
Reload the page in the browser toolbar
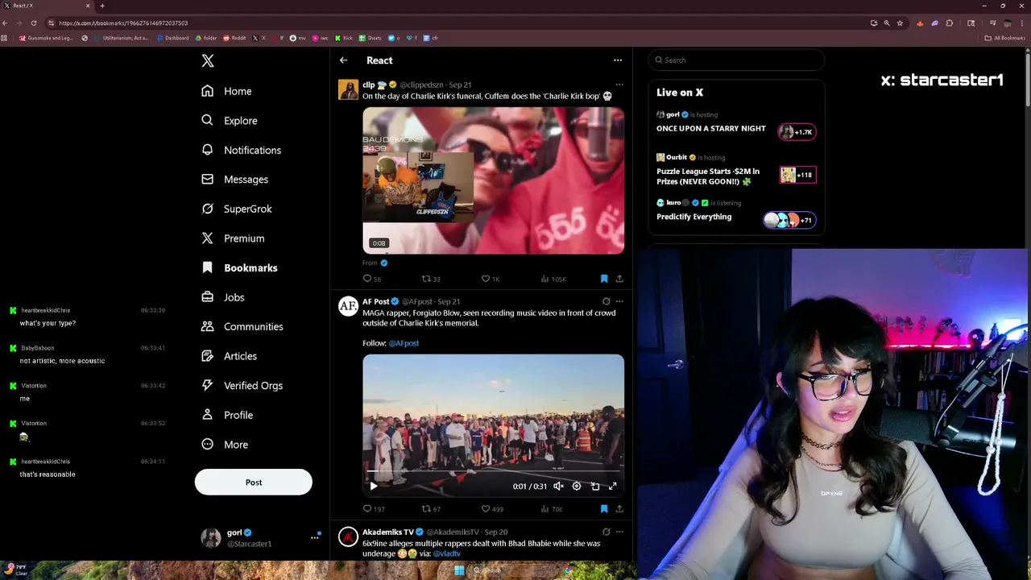pos(33,23)
